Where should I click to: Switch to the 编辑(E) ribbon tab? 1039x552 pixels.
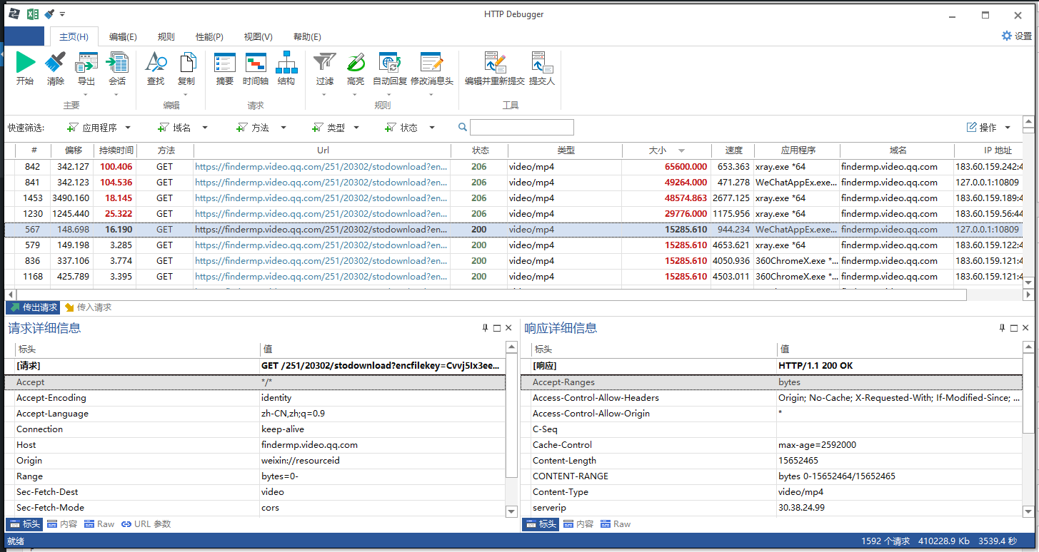click(x=123, y=37)
